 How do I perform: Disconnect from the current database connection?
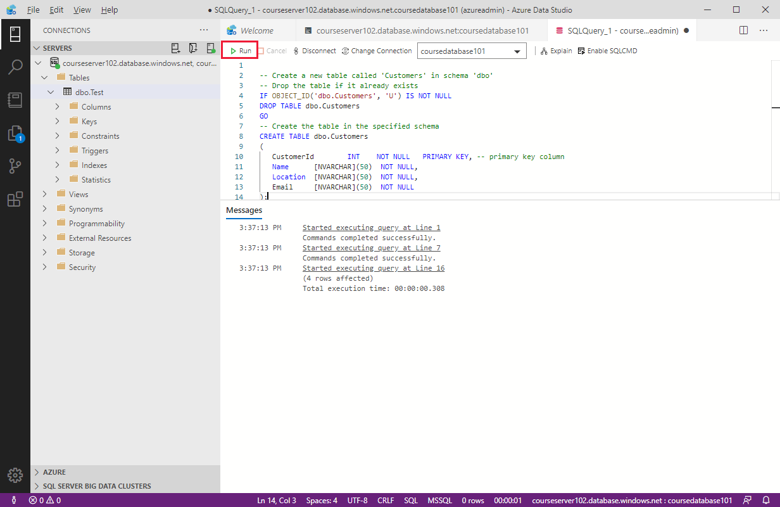pyautogui.click(x=315, y=50)
